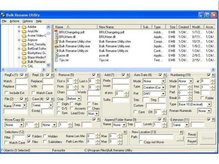Viewport: 219px width, 164px height.
Task: Click the file list horizontal scrollbar
Action: coord(115,69)
